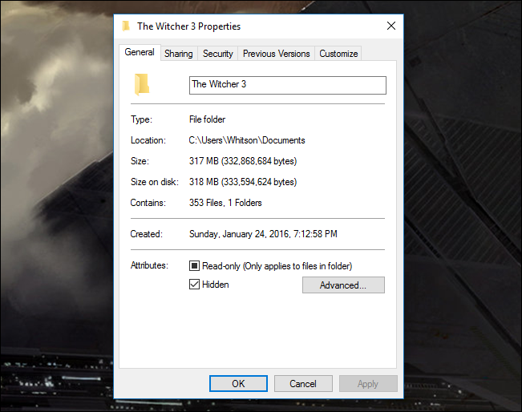Click the size value 317 MB
522x412 pixels.
pyautogui.click(x=243, y=161)
